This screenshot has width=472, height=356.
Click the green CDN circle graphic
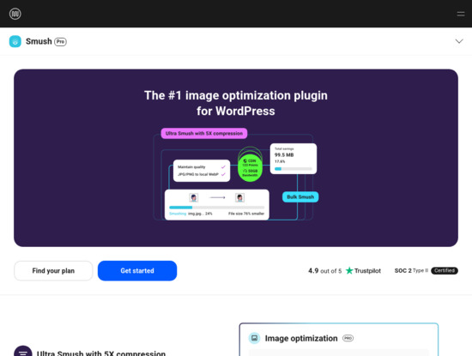coord(250,167)
